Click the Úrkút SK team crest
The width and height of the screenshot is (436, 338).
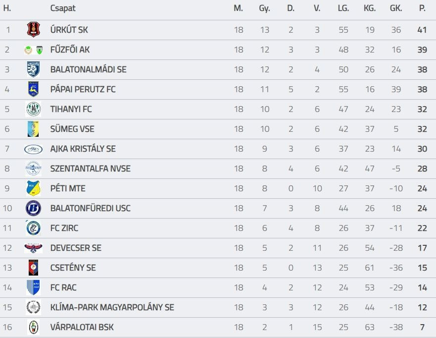[33, 30]
